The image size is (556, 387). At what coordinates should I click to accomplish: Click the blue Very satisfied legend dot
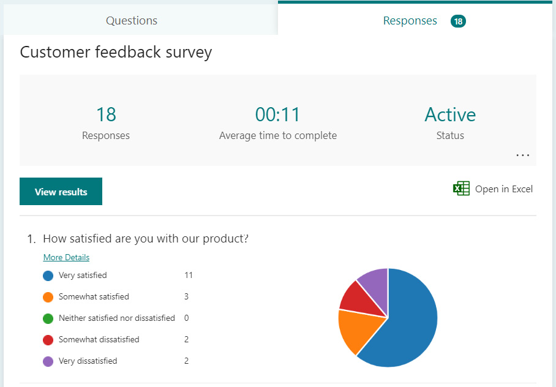tap(48, 276)
